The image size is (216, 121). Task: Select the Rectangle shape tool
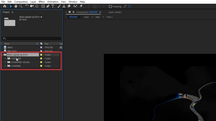(x=43, y=6)
